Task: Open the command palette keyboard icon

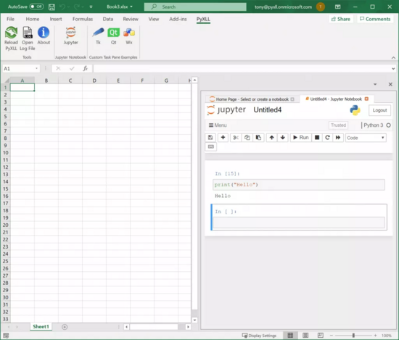Action: pyautogui.click(x=211, y=146)
